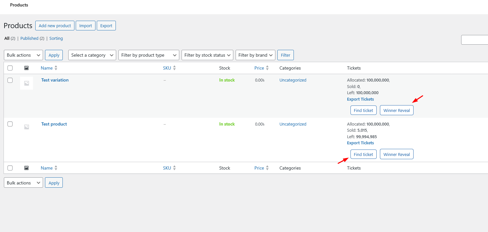Tick the Test variation row checkbox
The image size is (488, 232).
(x=10, y=80)
